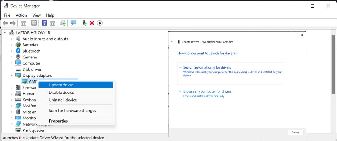Click the Update device driver toolbar icon
This screenshot has height=141, width=337.
[84, 23]
